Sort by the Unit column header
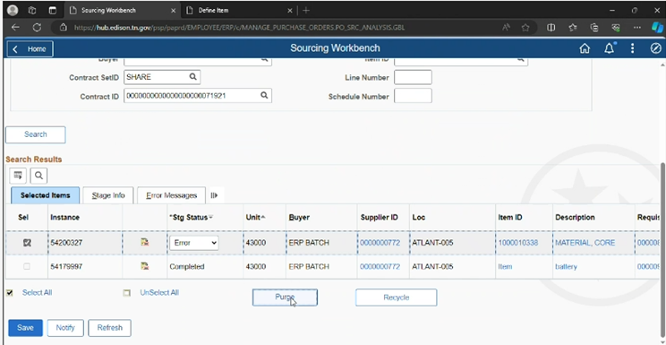This screenshot has height=345, width=666. (255, 217)
